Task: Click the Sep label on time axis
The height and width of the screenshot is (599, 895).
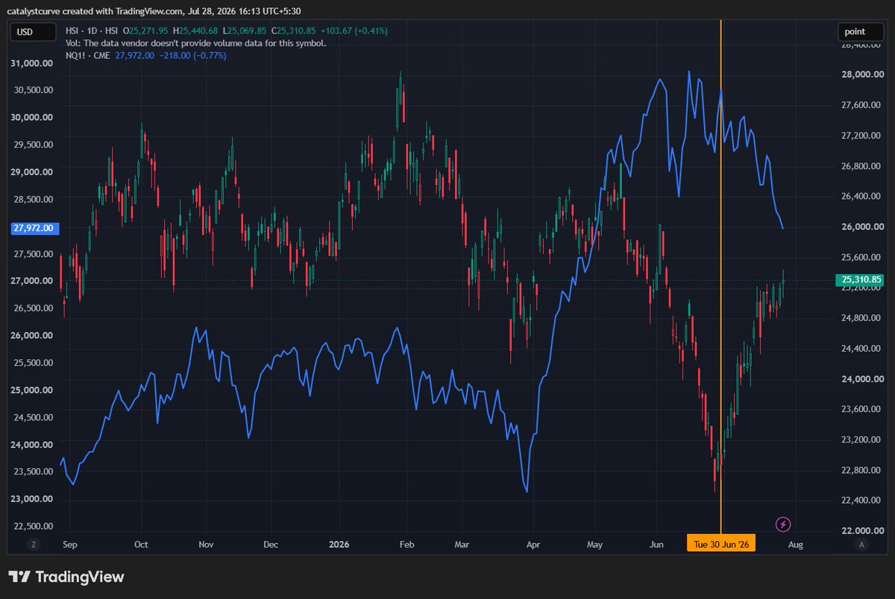Action: click(x=70, y=545)
